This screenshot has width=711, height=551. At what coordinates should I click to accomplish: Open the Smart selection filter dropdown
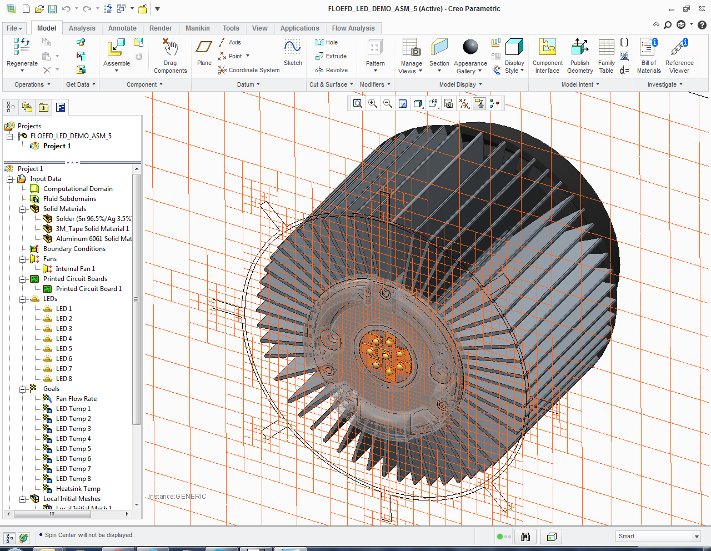[697, 536]
